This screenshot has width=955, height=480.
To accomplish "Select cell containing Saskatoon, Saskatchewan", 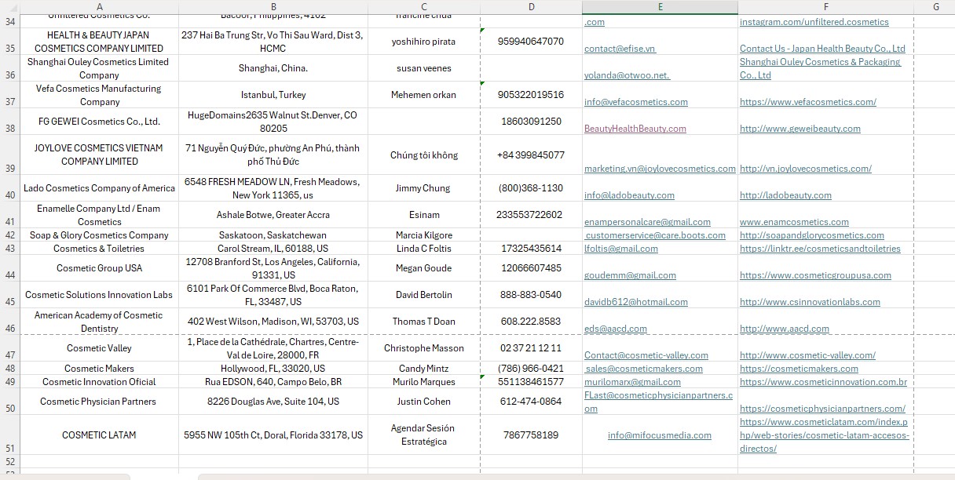I will tap(273, 235).
